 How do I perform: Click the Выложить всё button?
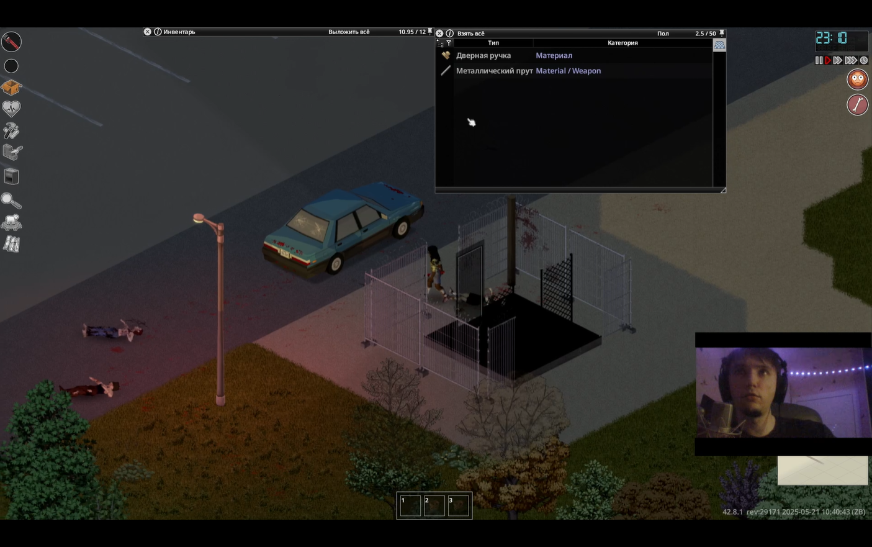(349, 32)
